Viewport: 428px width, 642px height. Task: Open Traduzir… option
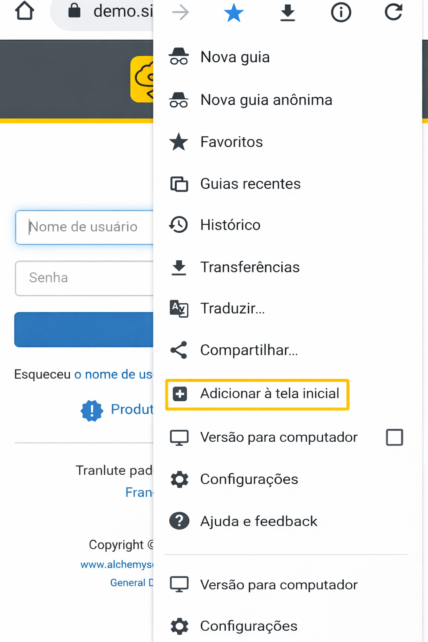point(232,308)
